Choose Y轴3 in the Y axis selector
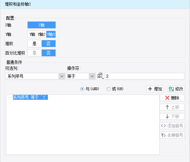This screenshot has height=162, width=190. click(51, 34)
